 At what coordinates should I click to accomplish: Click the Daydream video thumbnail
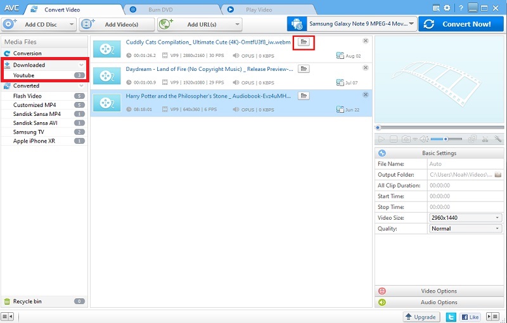click(x=106, y=76)
